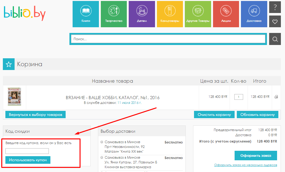Open the Доставка delivery tile
Screen dimensions: 285x172
click(x=254, y=14)
